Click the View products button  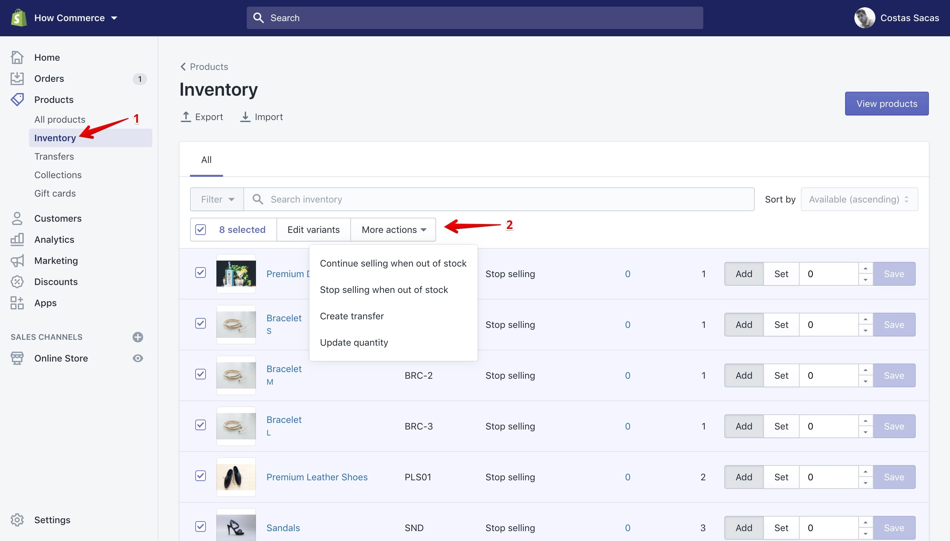pos(886,104)
